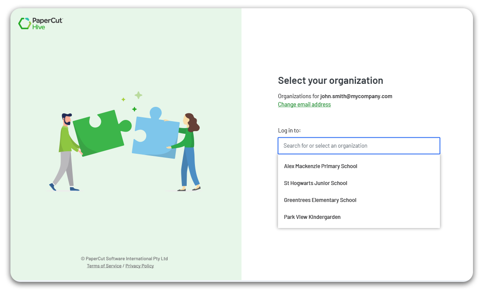This screenshot has height=291, width=483.
Task: Click the PaperCut Hive hexagon logo icon
Action: [x=24, y=23]
